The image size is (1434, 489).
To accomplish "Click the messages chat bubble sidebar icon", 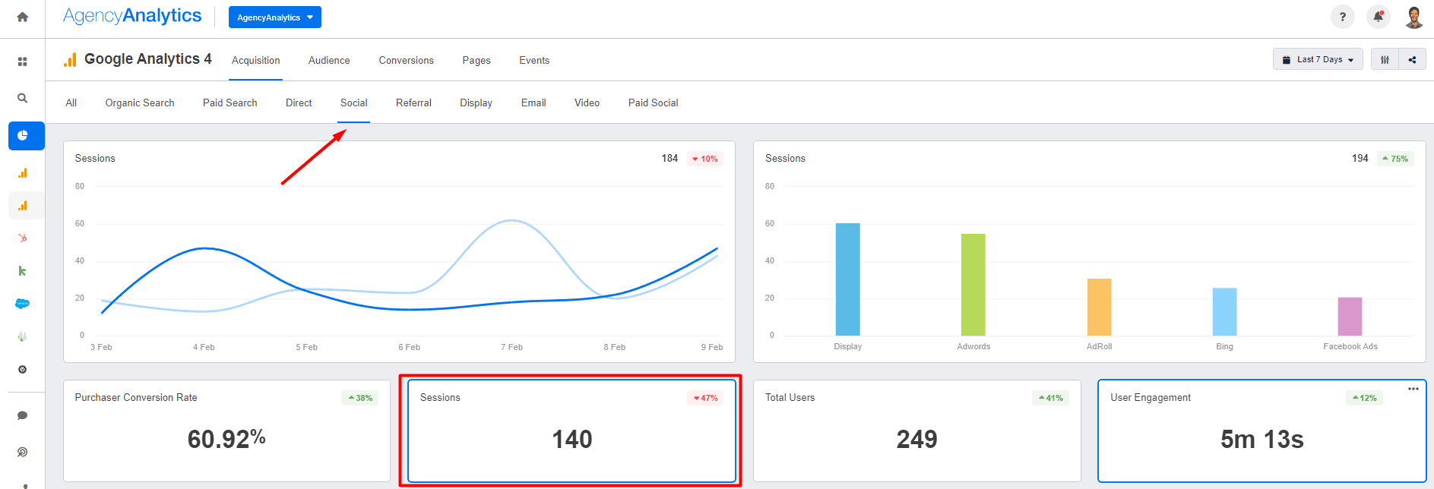I will pyautogui.click(x=22, y=415).
